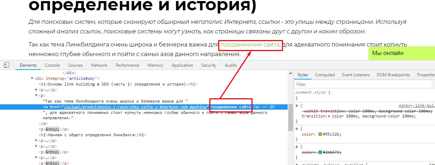Follow the href /uslugi/prodvizhenie-i-raskrutka link in DOM

[135, 107]
